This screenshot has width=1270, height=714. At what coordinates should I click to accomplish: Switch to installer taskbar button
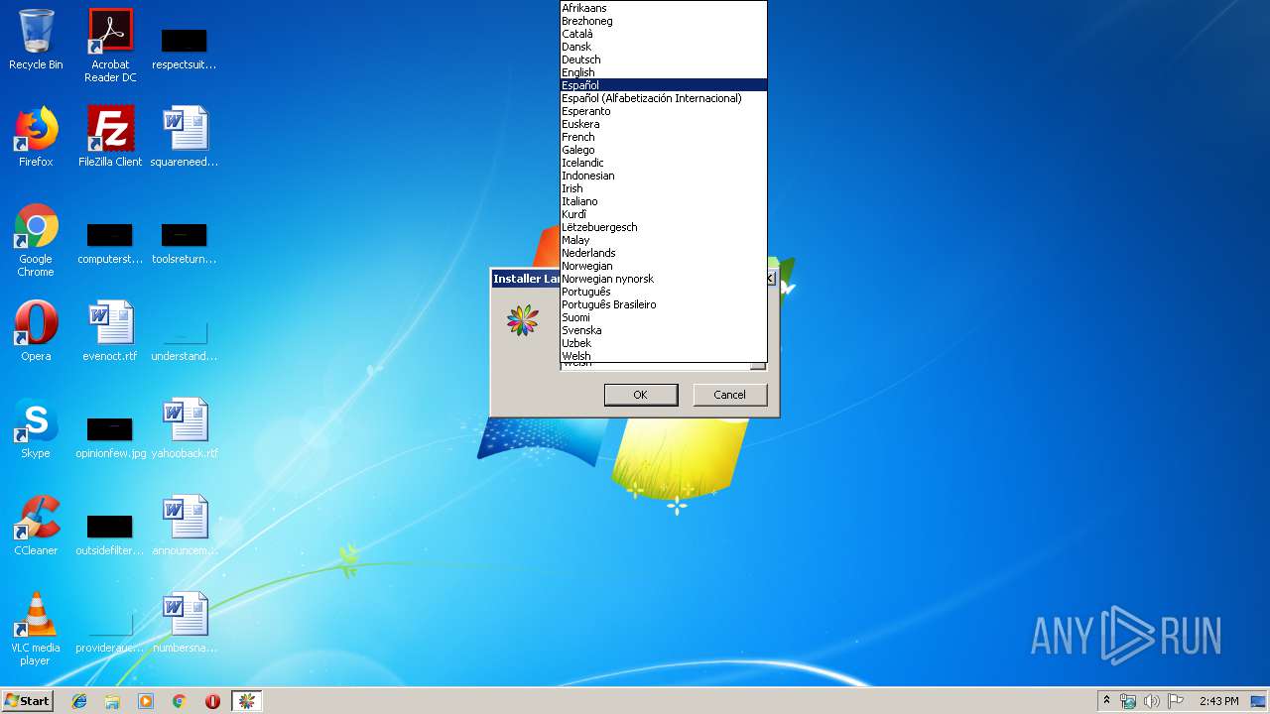coord(247,701)
